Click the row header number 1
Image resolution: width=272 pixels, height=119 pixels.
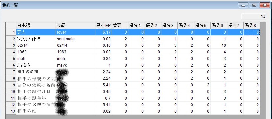click(x=11, y=32)
